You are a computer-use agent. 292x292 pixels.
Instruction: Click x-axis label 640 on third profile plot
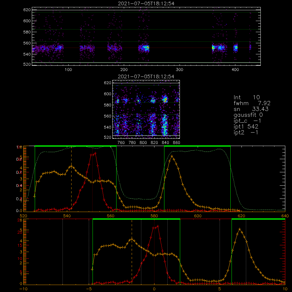pyautogui.click(x=285, y=216)
